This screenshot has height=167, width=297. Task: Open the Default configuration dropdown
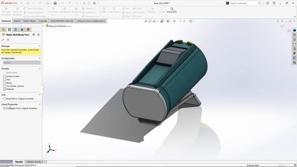tap(22, 63)
